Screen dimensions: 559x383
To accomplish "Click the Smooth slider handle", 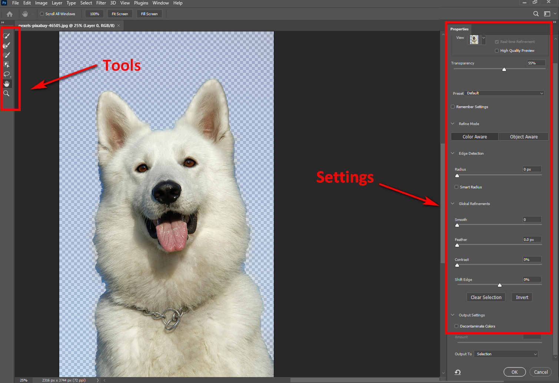I will click(457, 225).
